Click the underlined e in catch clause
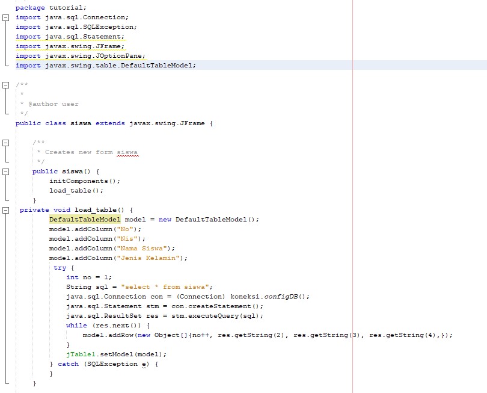The width and height of the screenshot is (487, 393). tap(144, 364)
